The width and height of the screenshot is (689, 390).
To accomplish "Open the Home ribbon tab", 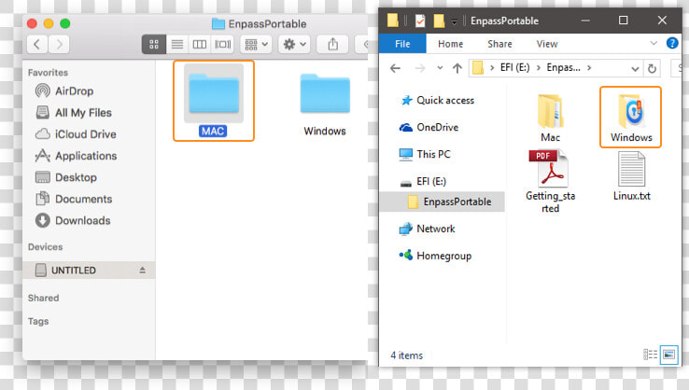I will [x=450, y=44].
